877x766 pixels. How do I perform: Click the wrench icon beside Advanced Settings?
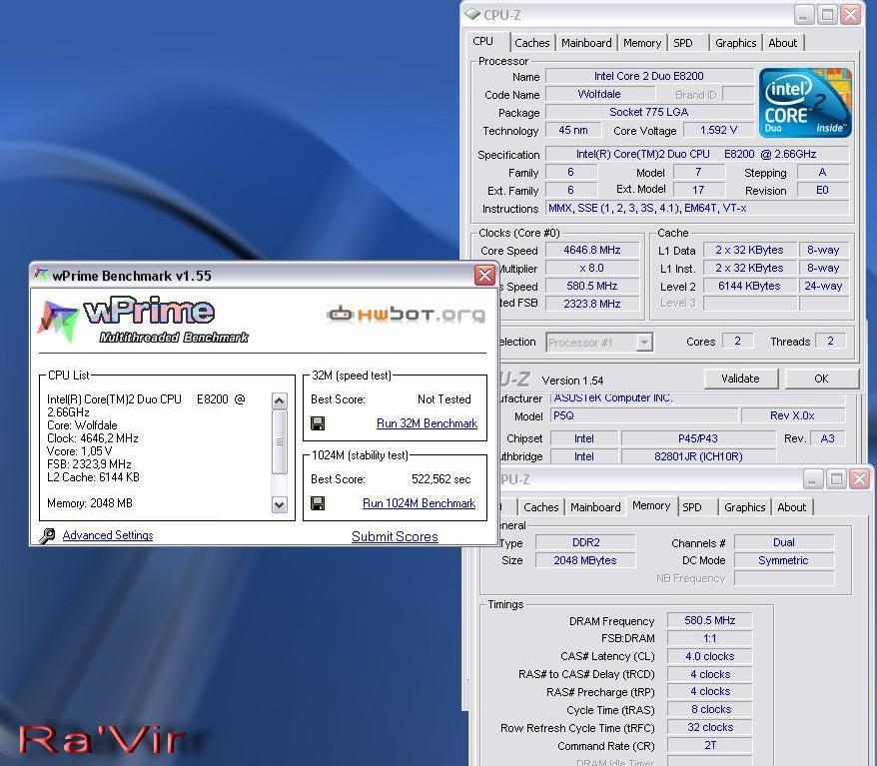click(x=48, y=535)
